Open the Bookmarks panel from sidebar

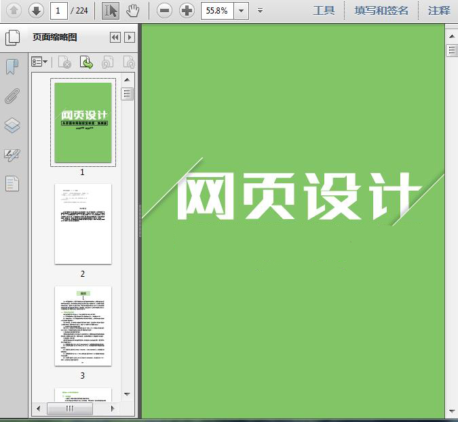[12, 66]
